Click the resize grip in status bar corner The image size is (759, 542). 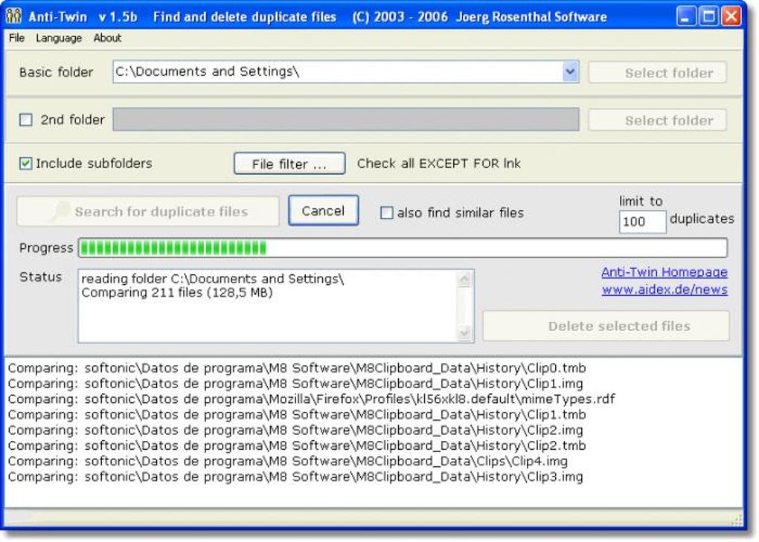737,519
